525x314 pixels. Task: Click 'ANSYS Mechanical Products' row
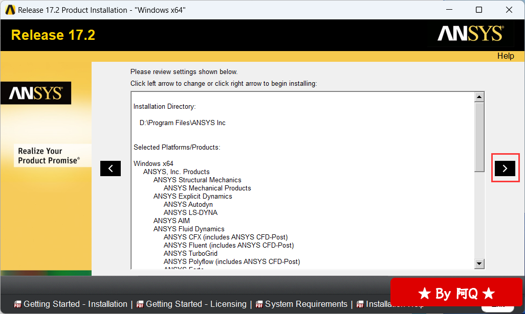207,188
